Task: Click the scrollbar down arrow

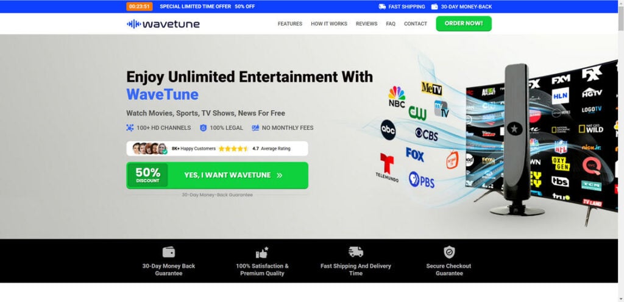Action: tap(621, 299)
